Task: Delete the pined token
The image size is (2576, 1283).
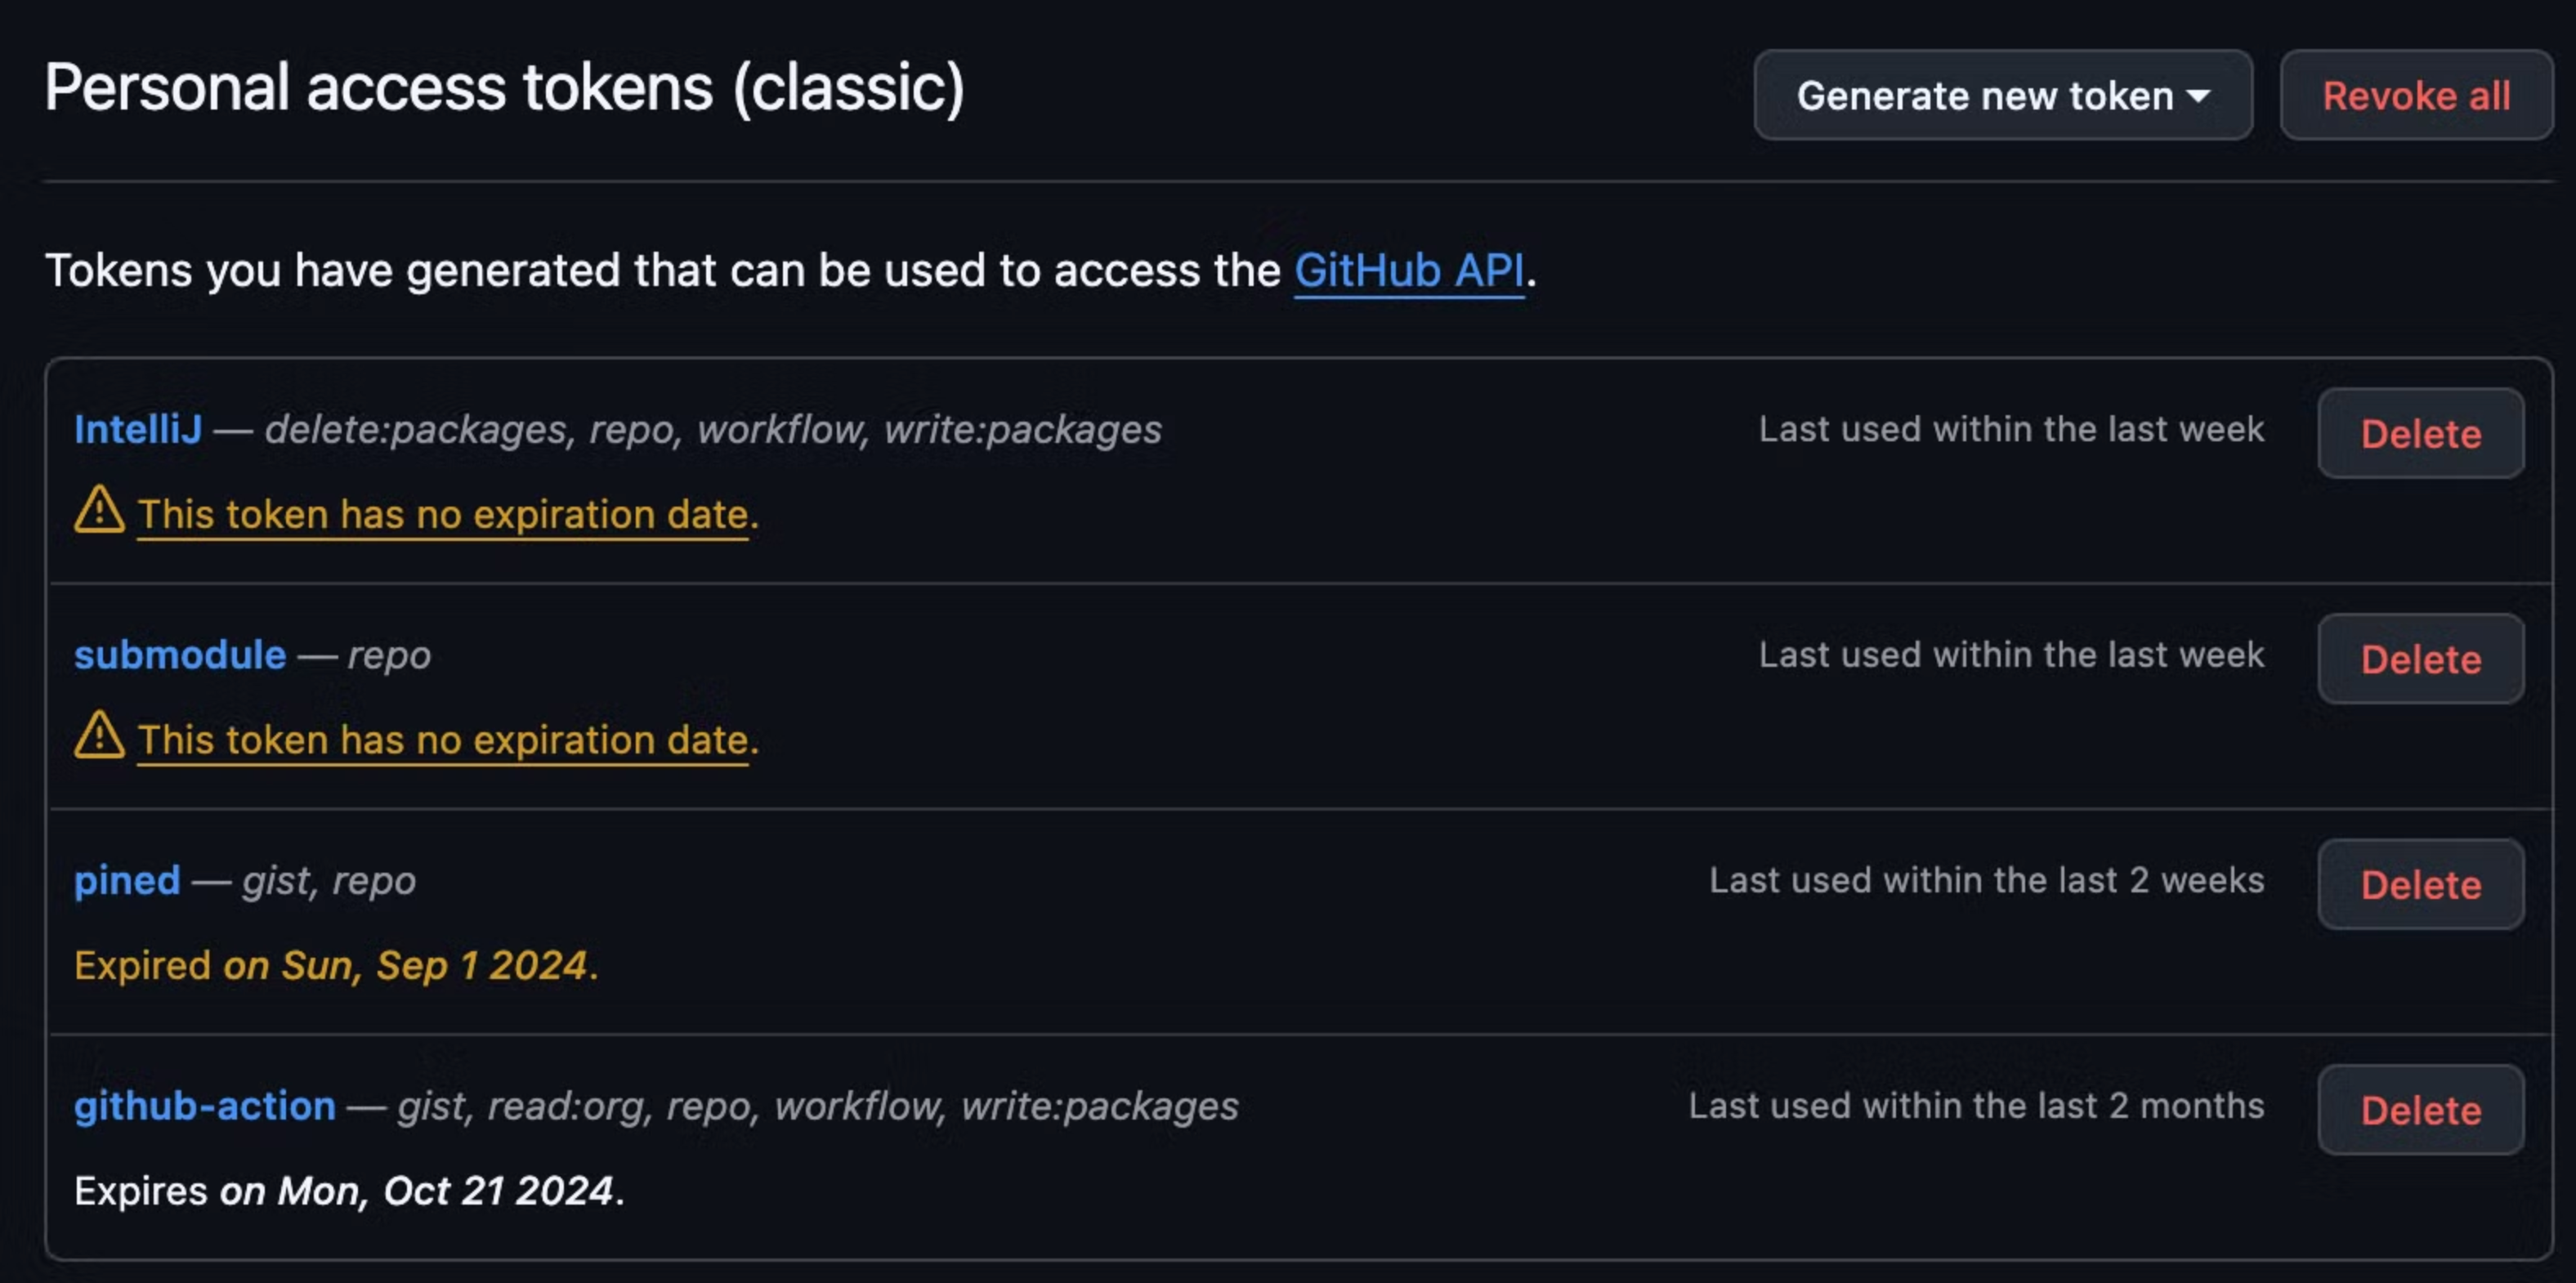Action: pos(2420,884)
